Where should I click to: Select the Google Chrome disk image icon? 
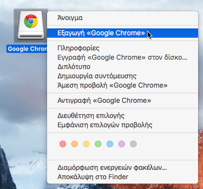coord(31,25)
